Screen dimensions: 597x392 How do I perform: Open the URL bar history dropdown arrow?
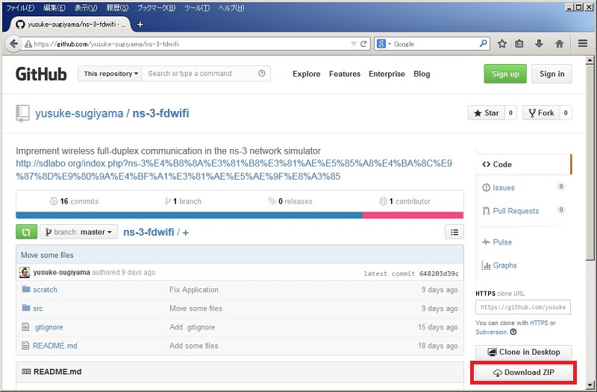354,44
